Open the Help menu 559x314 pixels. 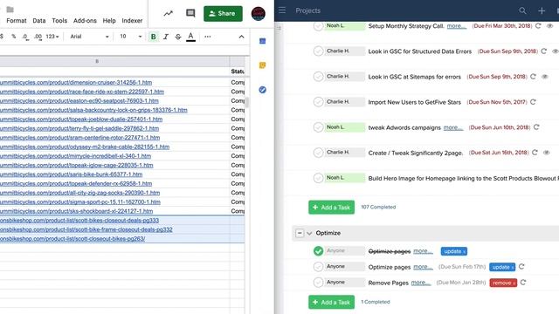coord(109,21)
